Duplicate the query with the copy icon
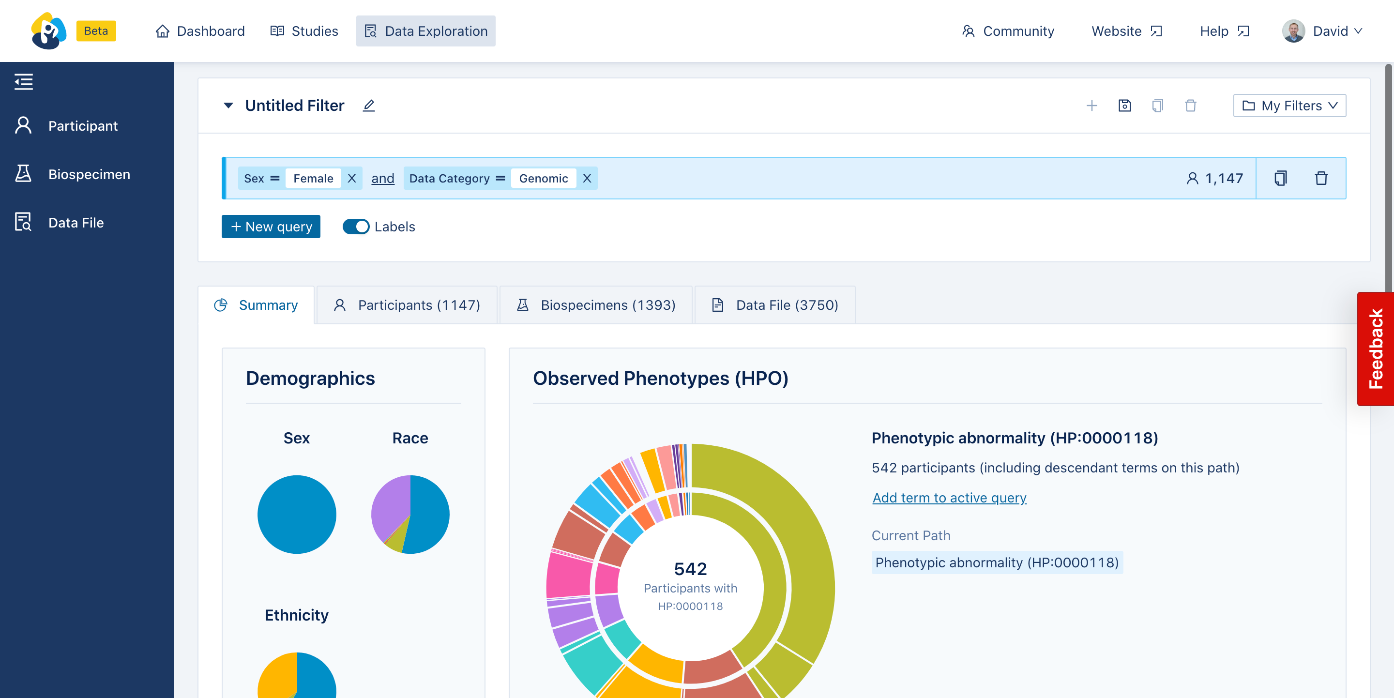The height and width of the screenshot is (698, 1394). tap(1280, 178)
